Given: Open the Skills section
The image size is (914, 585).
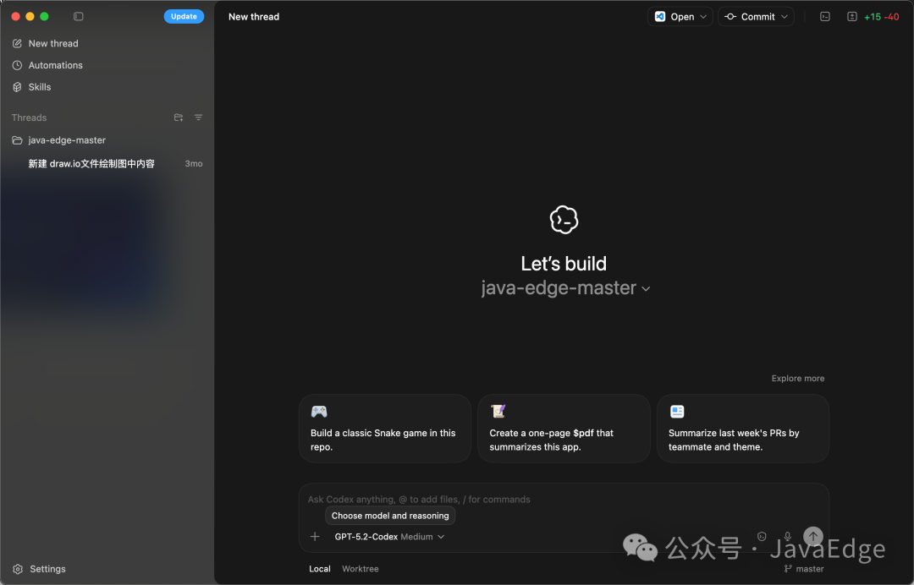Looking at the screenshot, I should pyautogui.click(x=40, y=87).
